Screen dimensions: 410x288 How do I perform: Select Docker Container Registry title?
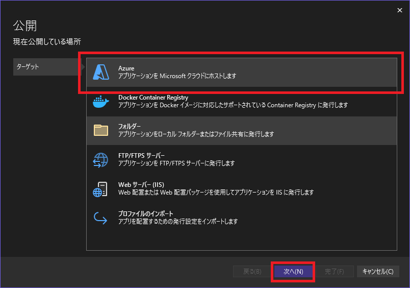pyautogui.click(x=153, y=98)
